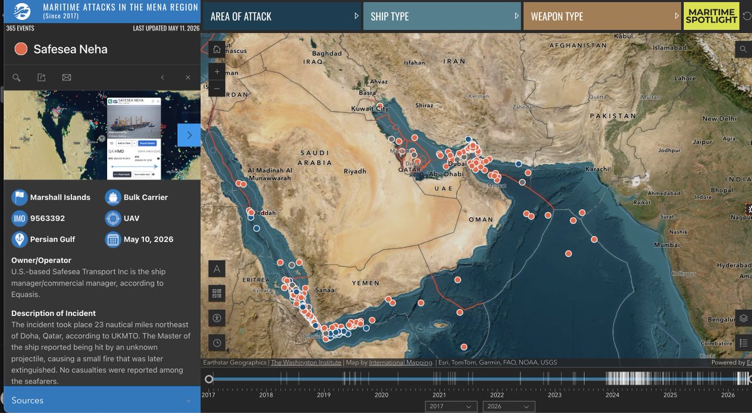Click the Last Updated May 11, 2026 text

click(165, 28)
